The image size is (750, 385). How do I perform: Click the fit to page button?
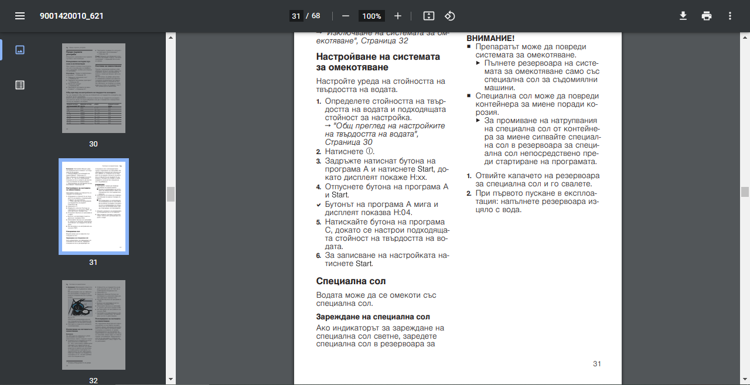coord(429,16)
